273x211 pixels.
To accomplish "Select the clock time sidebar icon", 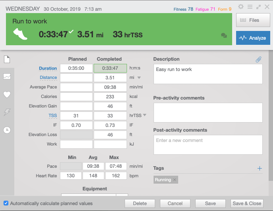I will click(7, 130).
